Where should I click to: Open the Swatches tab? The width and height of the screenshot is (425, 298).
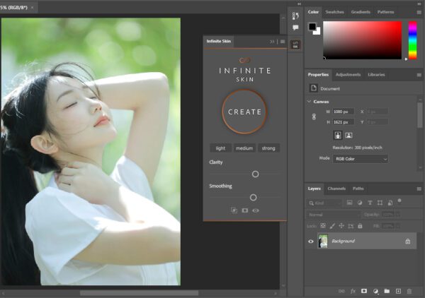pyautogui.click(x=334, y=12)
